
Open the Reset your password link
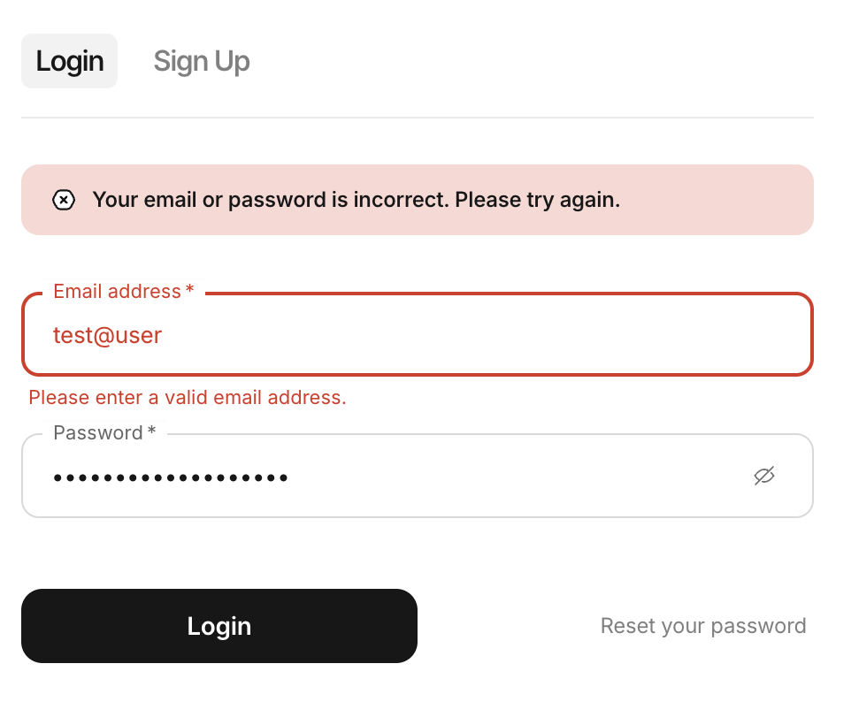(703, 626)
